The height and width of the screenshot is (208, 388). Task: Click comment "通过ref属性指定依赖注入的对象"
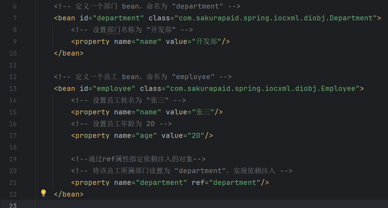[x=138, y=159]
